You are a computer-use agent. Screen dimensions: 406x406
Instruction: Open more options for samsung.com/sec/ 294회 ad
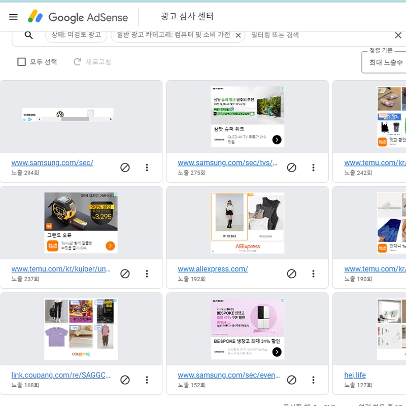pyautogui.click(x=147, y=167)
